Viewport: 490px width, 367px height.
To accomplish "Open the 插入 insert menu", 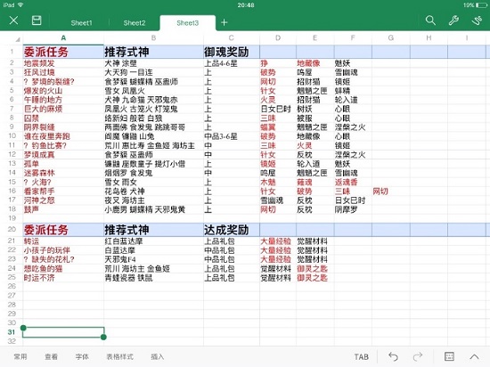I will 157,356.
